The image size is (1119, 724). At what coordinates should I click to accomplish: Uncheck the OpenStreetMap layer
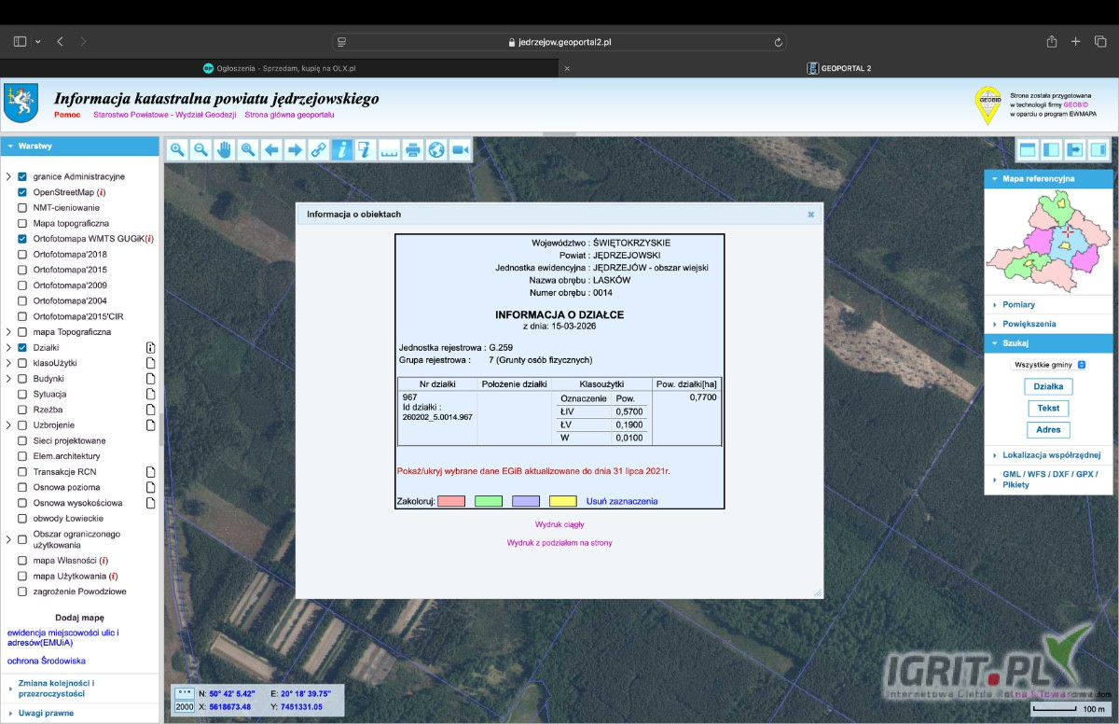pos(22,192)
